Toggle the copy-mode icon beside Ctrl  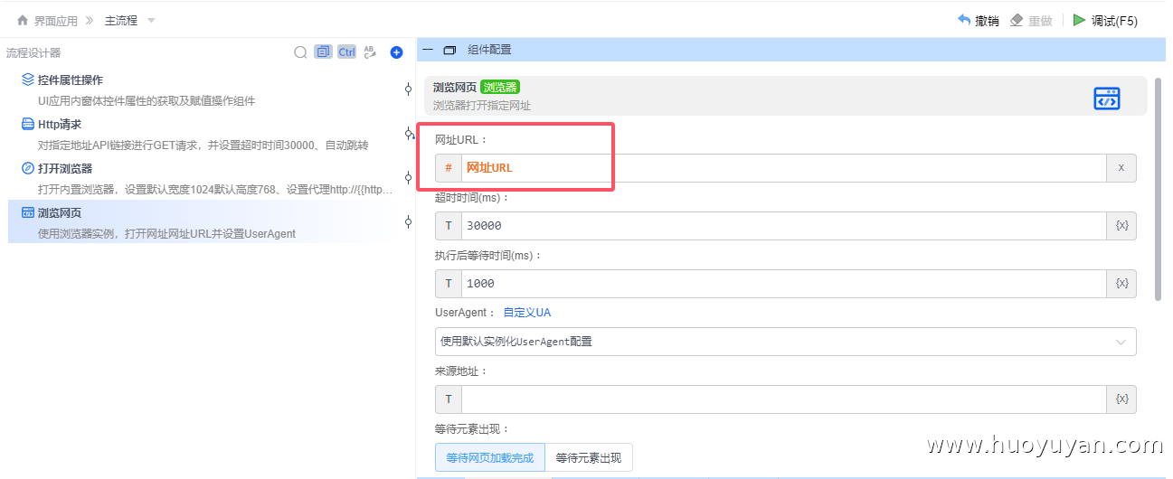pos(323,52)
